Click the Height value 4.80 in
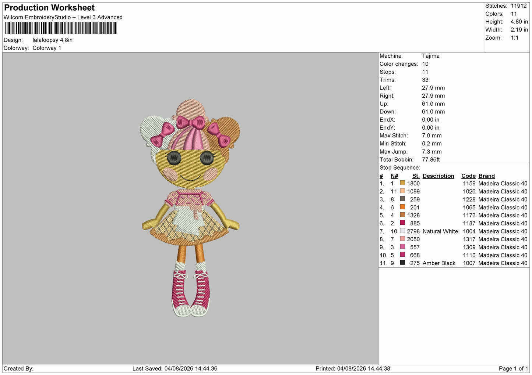Viewport: 532px width, 375px height. [x=519, y=22]
